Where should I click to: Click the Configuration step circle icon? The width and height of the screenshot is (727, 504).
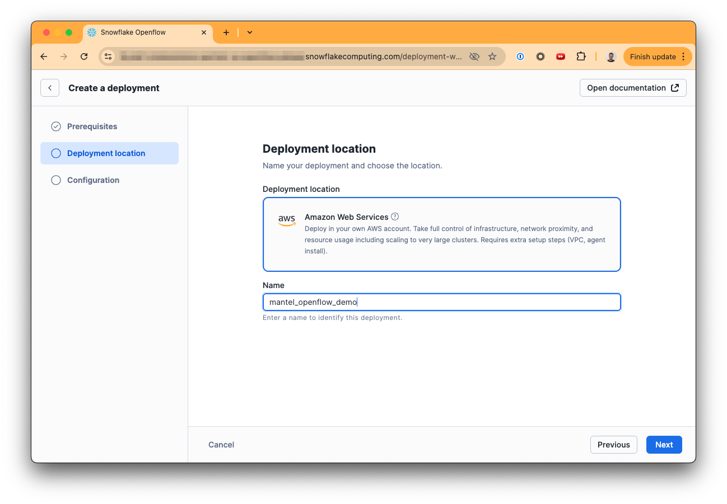point(56,180)
